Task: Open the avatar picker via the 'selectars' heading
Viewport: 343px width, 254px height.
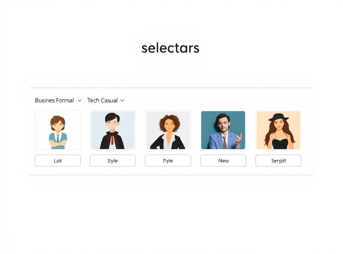Action: coord(170,48)
